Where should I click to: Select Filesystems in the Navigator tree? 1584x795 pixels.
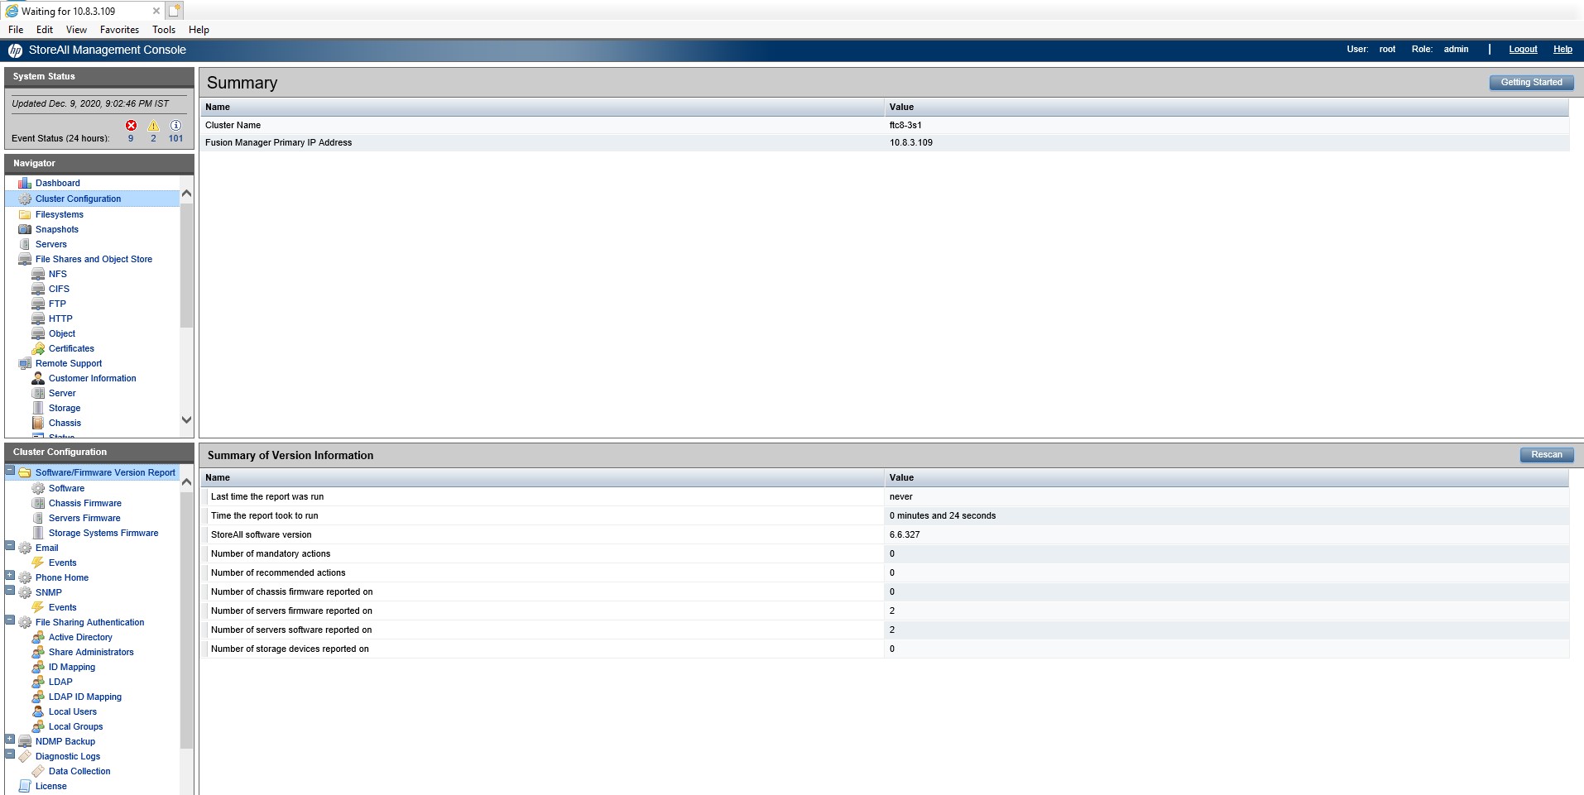tap(59, 214)
